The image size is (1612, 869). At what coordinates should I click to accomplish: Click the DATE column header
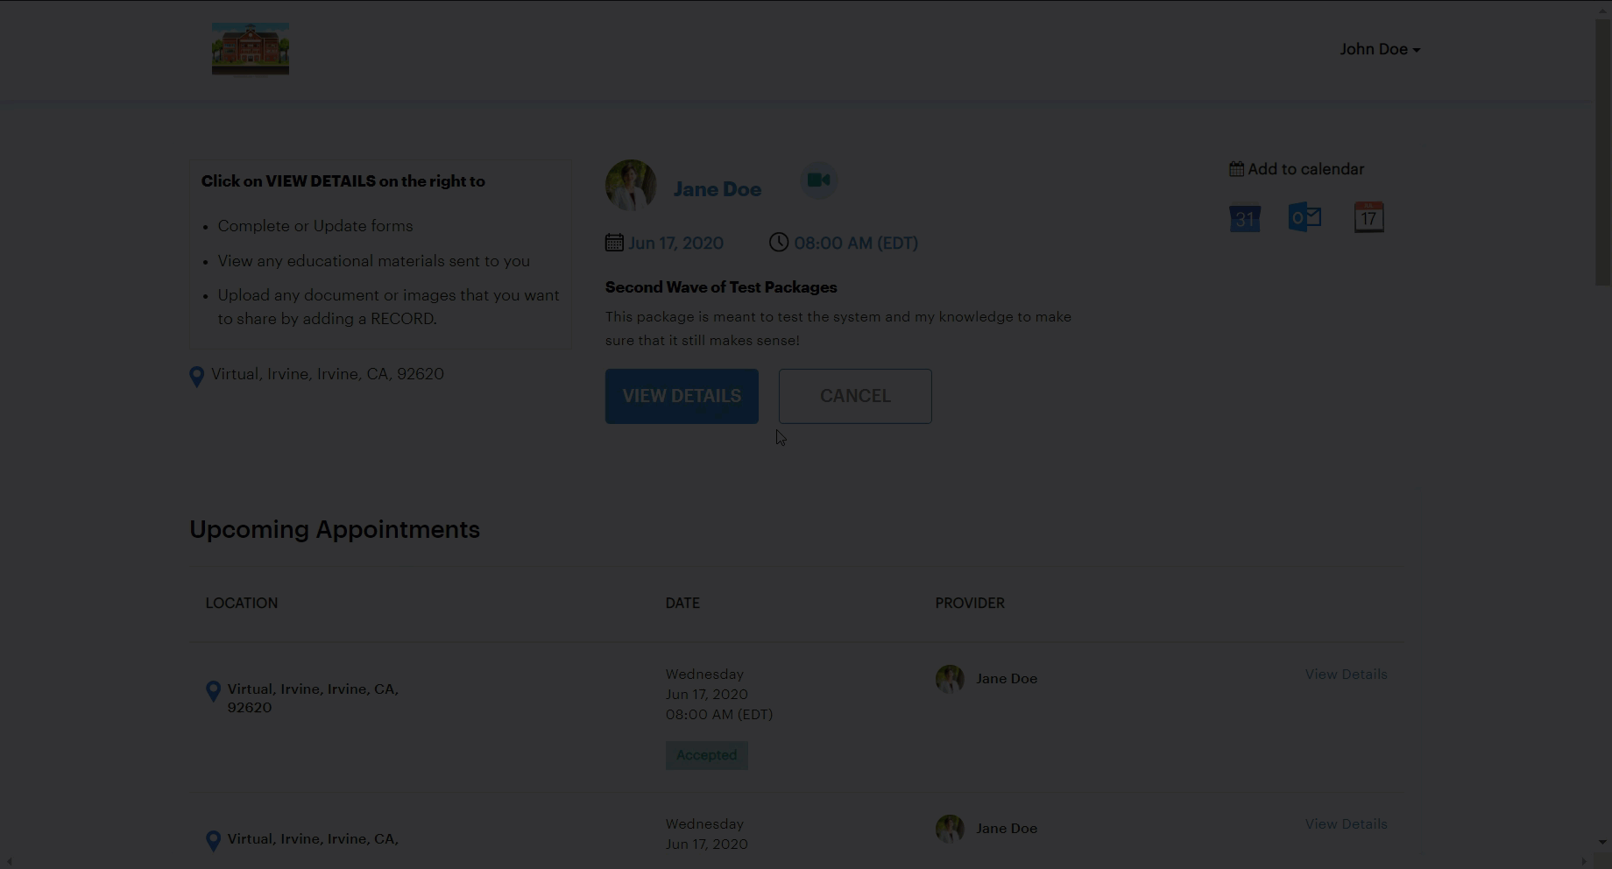pos(682,603)
